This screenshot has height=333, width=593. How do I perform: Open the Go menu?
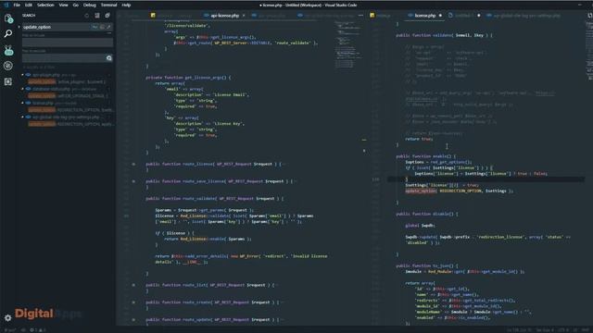pyautogui.click(x=76, y=5)
